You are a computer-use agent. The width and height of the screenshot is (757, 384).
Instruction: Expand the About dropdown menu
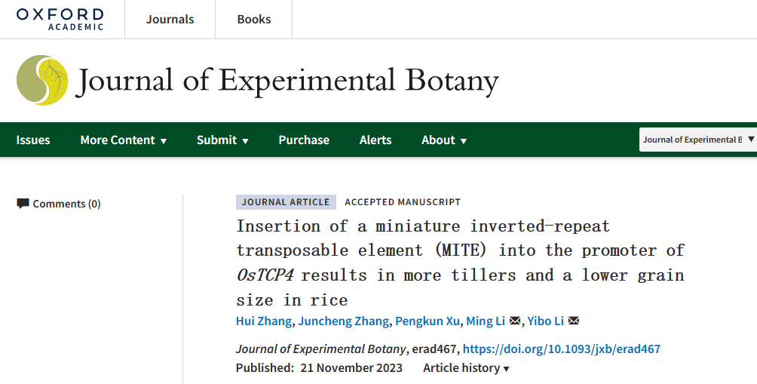444,140
